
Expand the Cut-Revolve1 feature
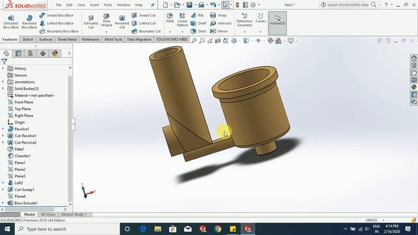tap(3, 136)
